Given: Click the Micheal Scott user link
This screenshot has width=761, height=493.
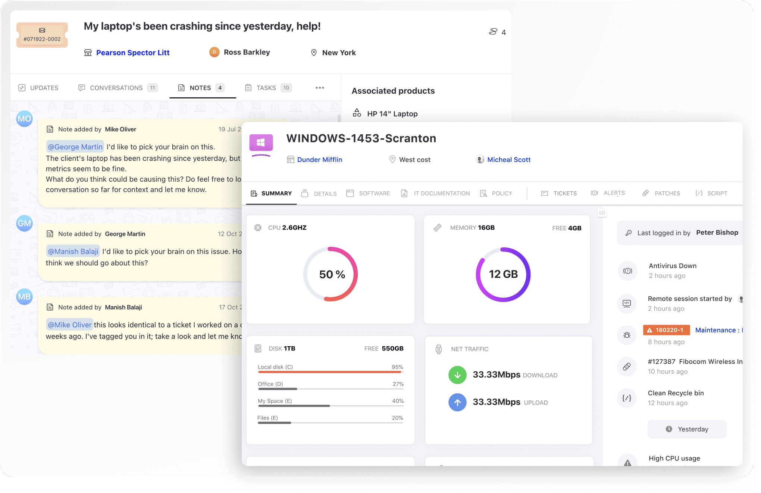Looking at the screenshot, I should pos(508,159).
